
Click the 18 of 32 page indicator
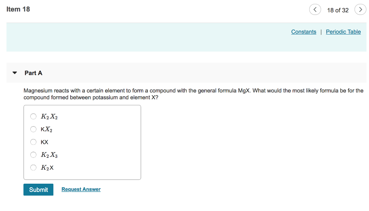pyautogui.click(x=338, y=10)
